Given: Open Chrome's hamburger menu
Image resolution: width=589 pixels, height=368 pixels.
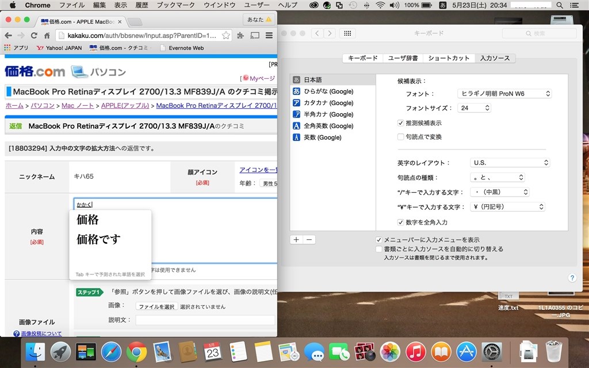Looking at the screenshot, I should coord(269,35).
